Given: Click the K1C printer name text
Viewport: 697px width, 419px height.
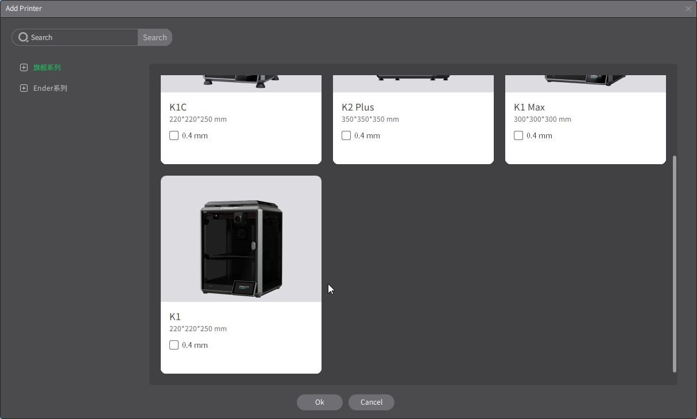Looking at the screenshot, I should coord(178,107).
